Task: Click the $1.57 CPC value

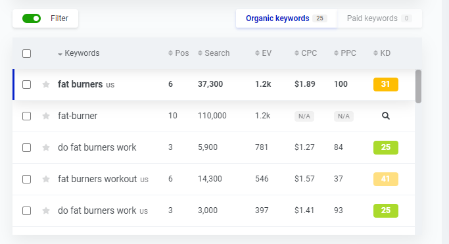Action: coord(304,179)
